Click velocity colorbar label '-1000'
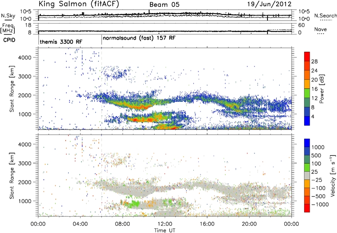The height and width of the screenshot is (233, 337). pyautogui.click(x=320, y=204)
